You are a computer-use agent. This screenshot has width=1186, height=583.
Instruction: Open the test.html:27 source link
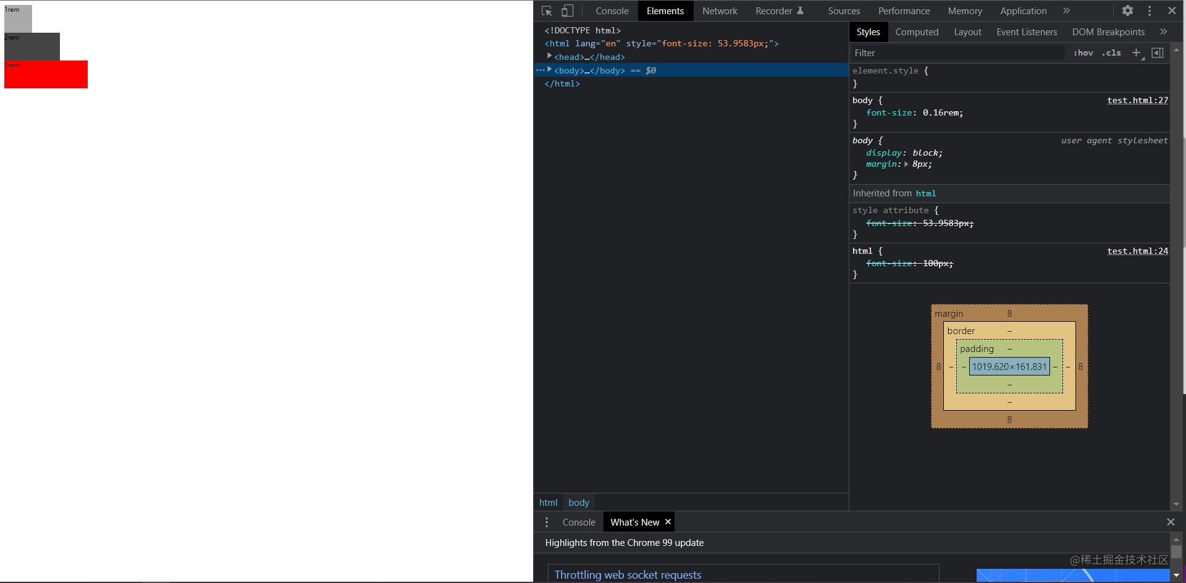pyautogui.click(x=1137, y=100)
